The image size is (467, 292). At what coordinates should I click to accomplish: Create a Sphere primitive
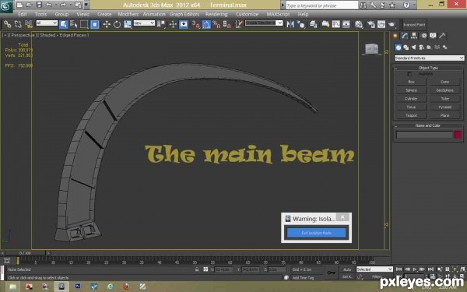[x=411, y=90]
